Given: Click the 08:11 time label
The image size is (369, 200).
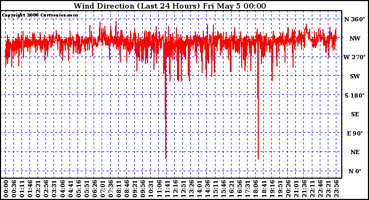Looking at the screenshot, I should (x=118, y=189).
